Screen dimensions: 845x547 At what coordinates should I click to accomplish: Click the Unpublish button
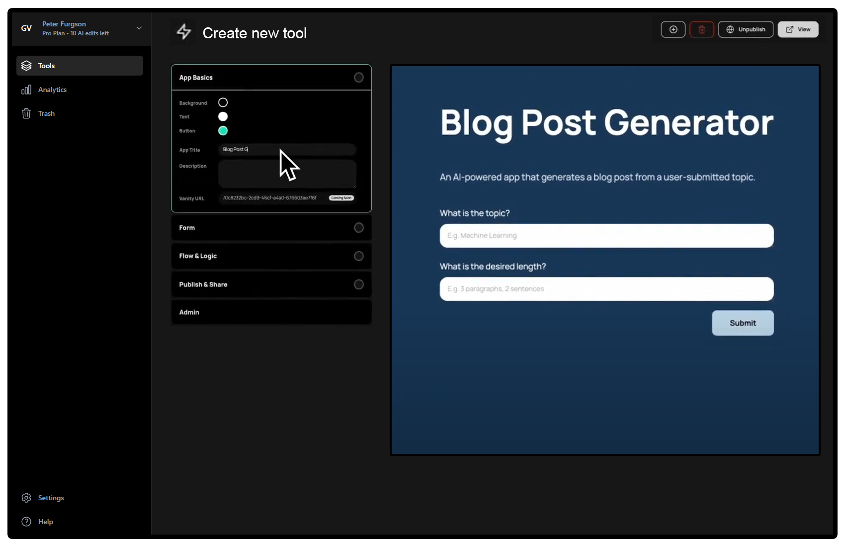coord(745,29)
